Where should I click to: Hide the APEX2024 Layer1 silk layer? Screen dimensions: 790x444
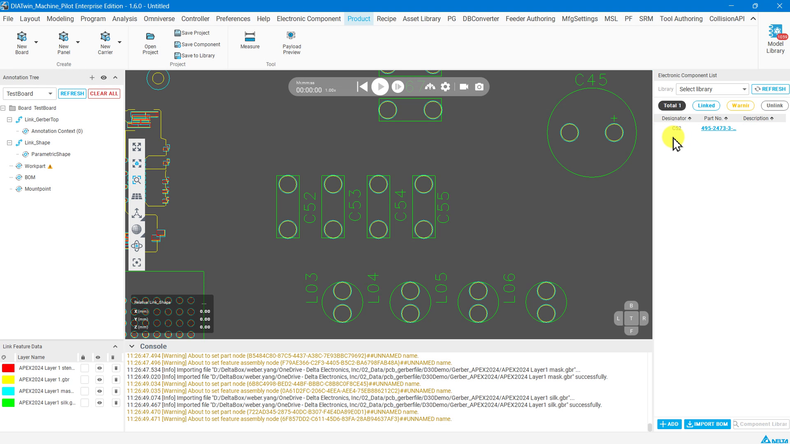point(99,403)
